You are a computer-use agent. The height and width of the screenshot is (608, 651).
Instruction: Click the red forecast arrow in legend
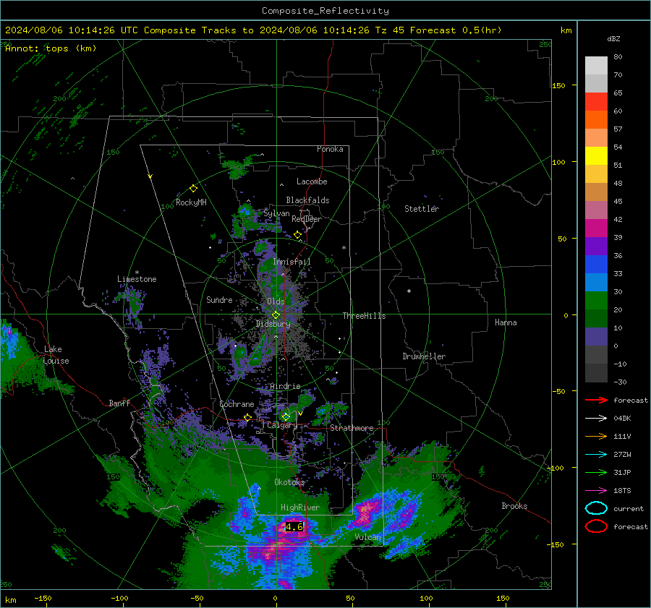[x=596, y=400]
